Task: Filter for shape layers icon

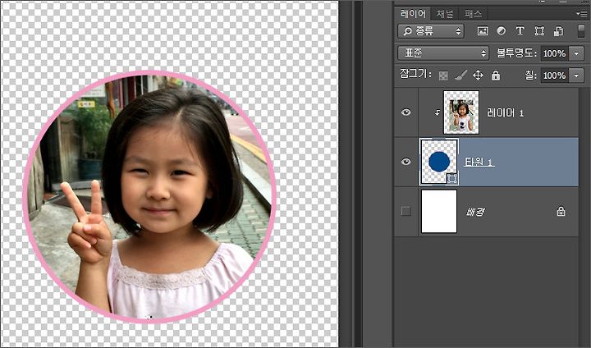Action: pos(539,31)
